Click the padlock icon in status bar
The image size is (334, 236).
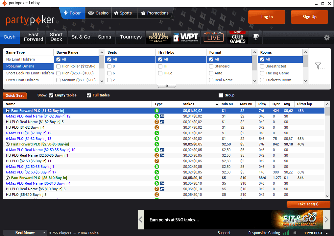pyautogui.click(x=295, y=233)
